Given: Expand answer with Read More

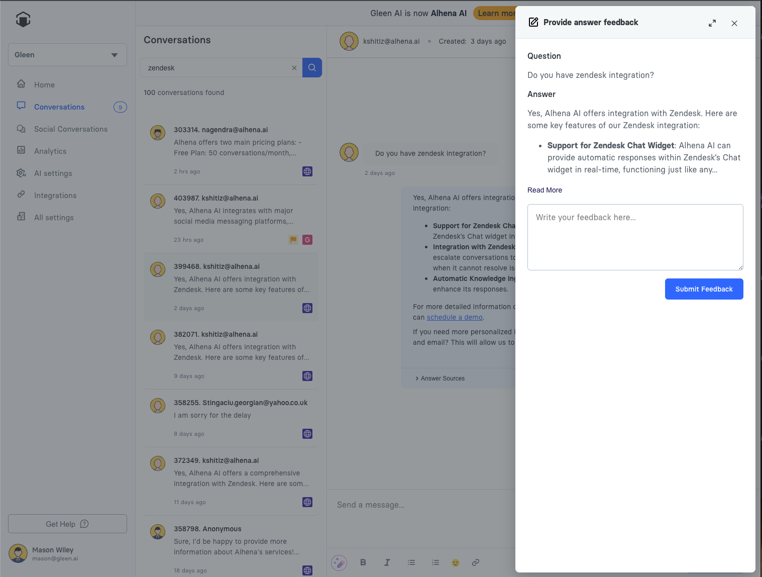Looking at the screenshot, I should [x=545, y=190].
